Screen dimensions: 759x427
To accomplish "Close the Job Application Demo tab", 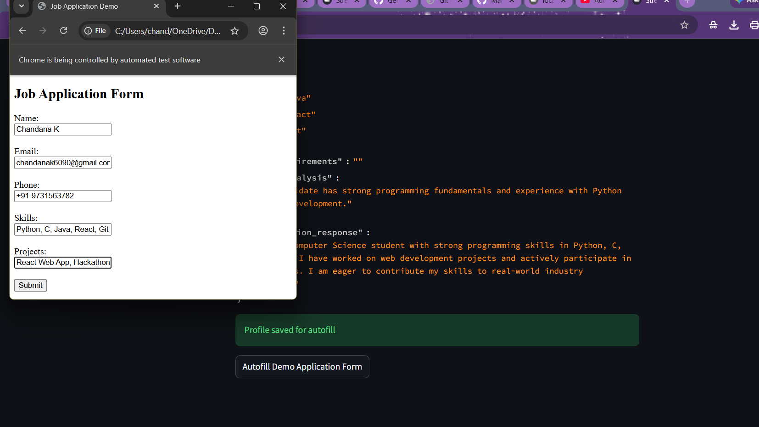I will [156, 6].
